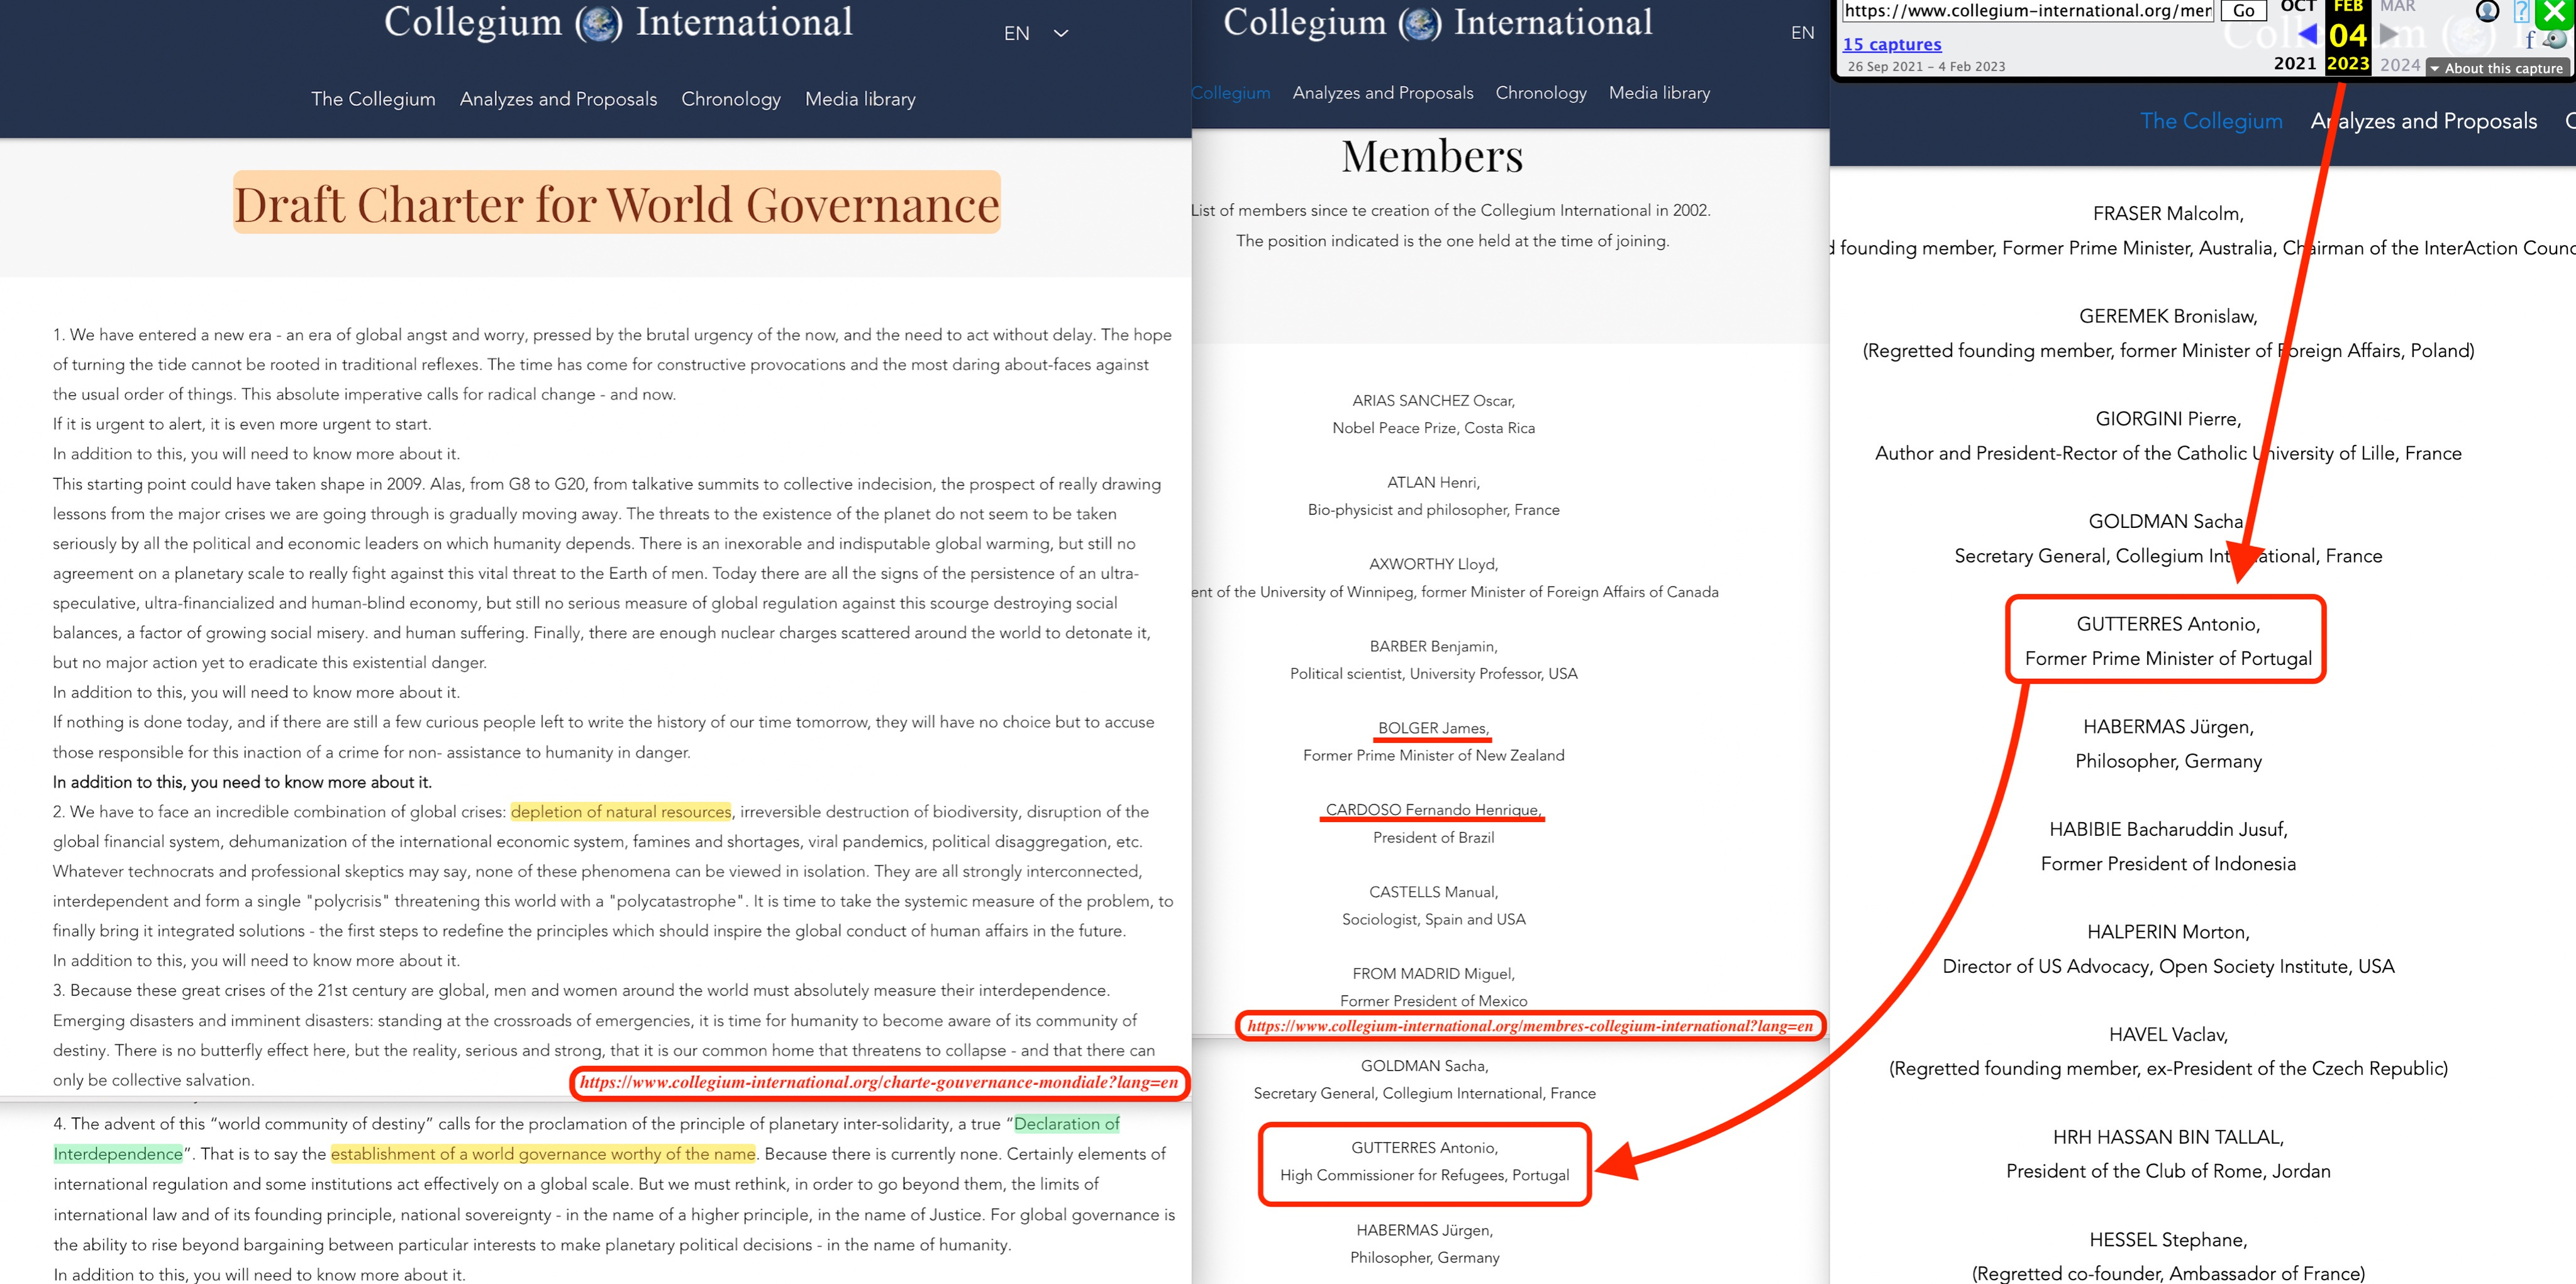Close the Wayback toolbar with the green X
This screenshot has width=2576, height=1284.
click(x=2555, y=11)
